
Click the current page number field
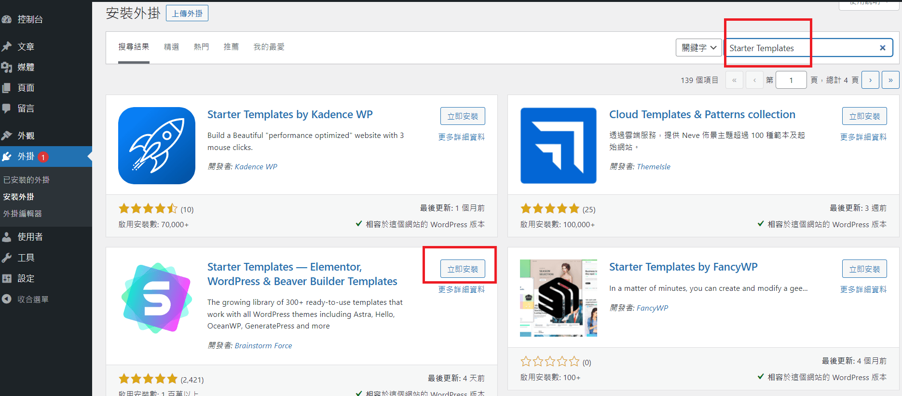pos(791,80)
